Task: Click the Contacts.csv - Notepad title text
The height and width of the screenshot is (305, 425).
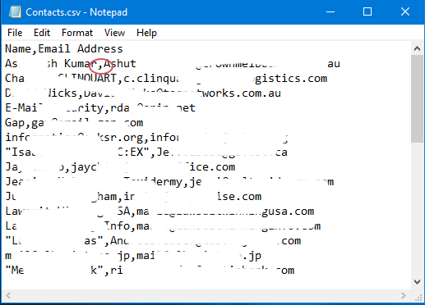Action: pos(76,12)
